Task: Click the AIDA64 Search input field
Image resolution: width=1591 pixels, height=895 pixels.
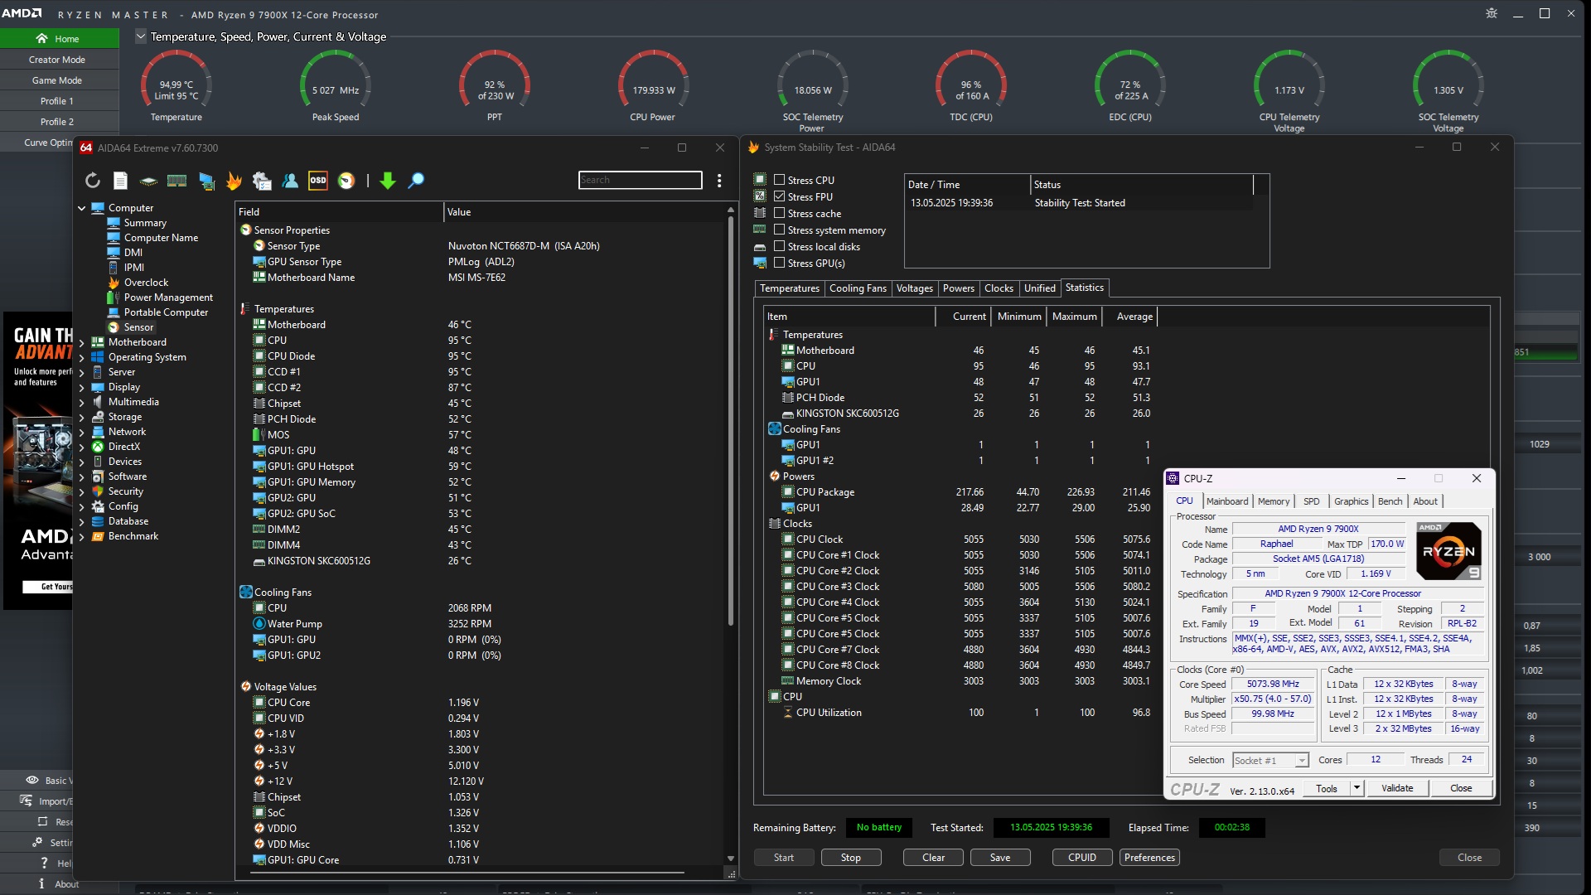Action: (640, 180)
